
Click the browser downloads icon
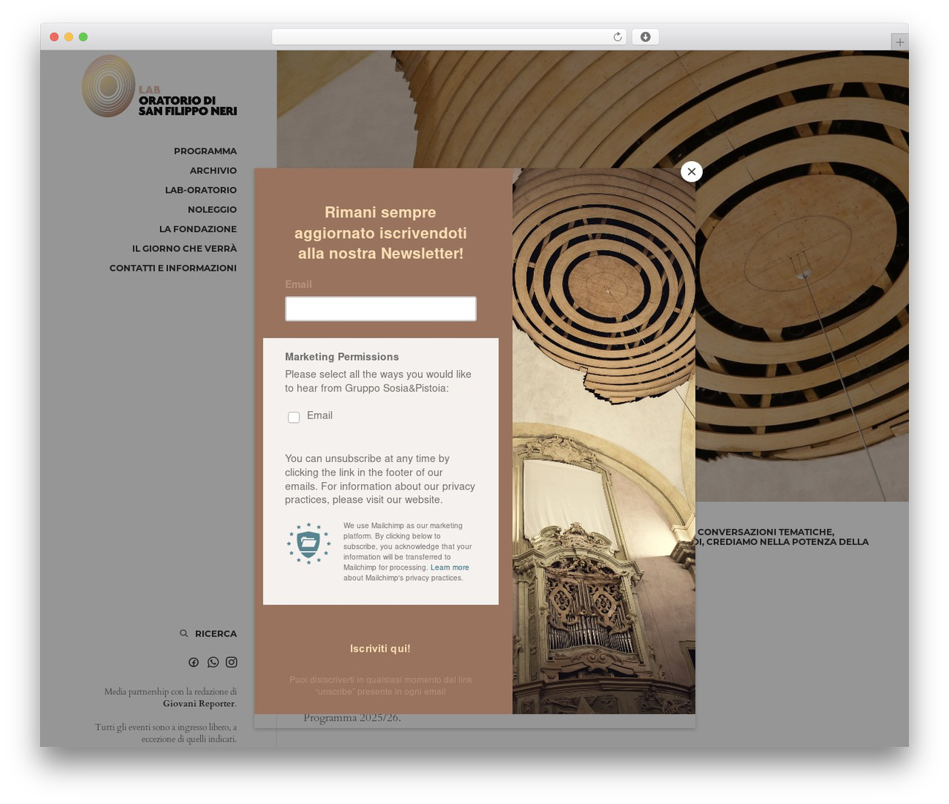point(645,37)
